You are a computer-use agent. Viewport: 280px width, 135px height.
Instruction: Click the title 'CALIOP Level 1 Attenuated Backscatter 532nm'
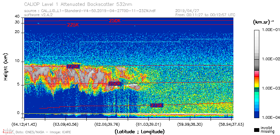78,4
